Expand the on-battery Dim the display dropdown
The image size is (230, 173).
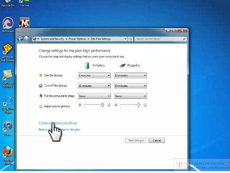[94, 76]
